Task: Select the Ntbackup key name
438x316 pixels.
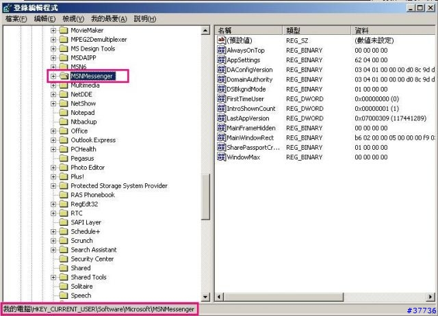Action: coord(83,122)
